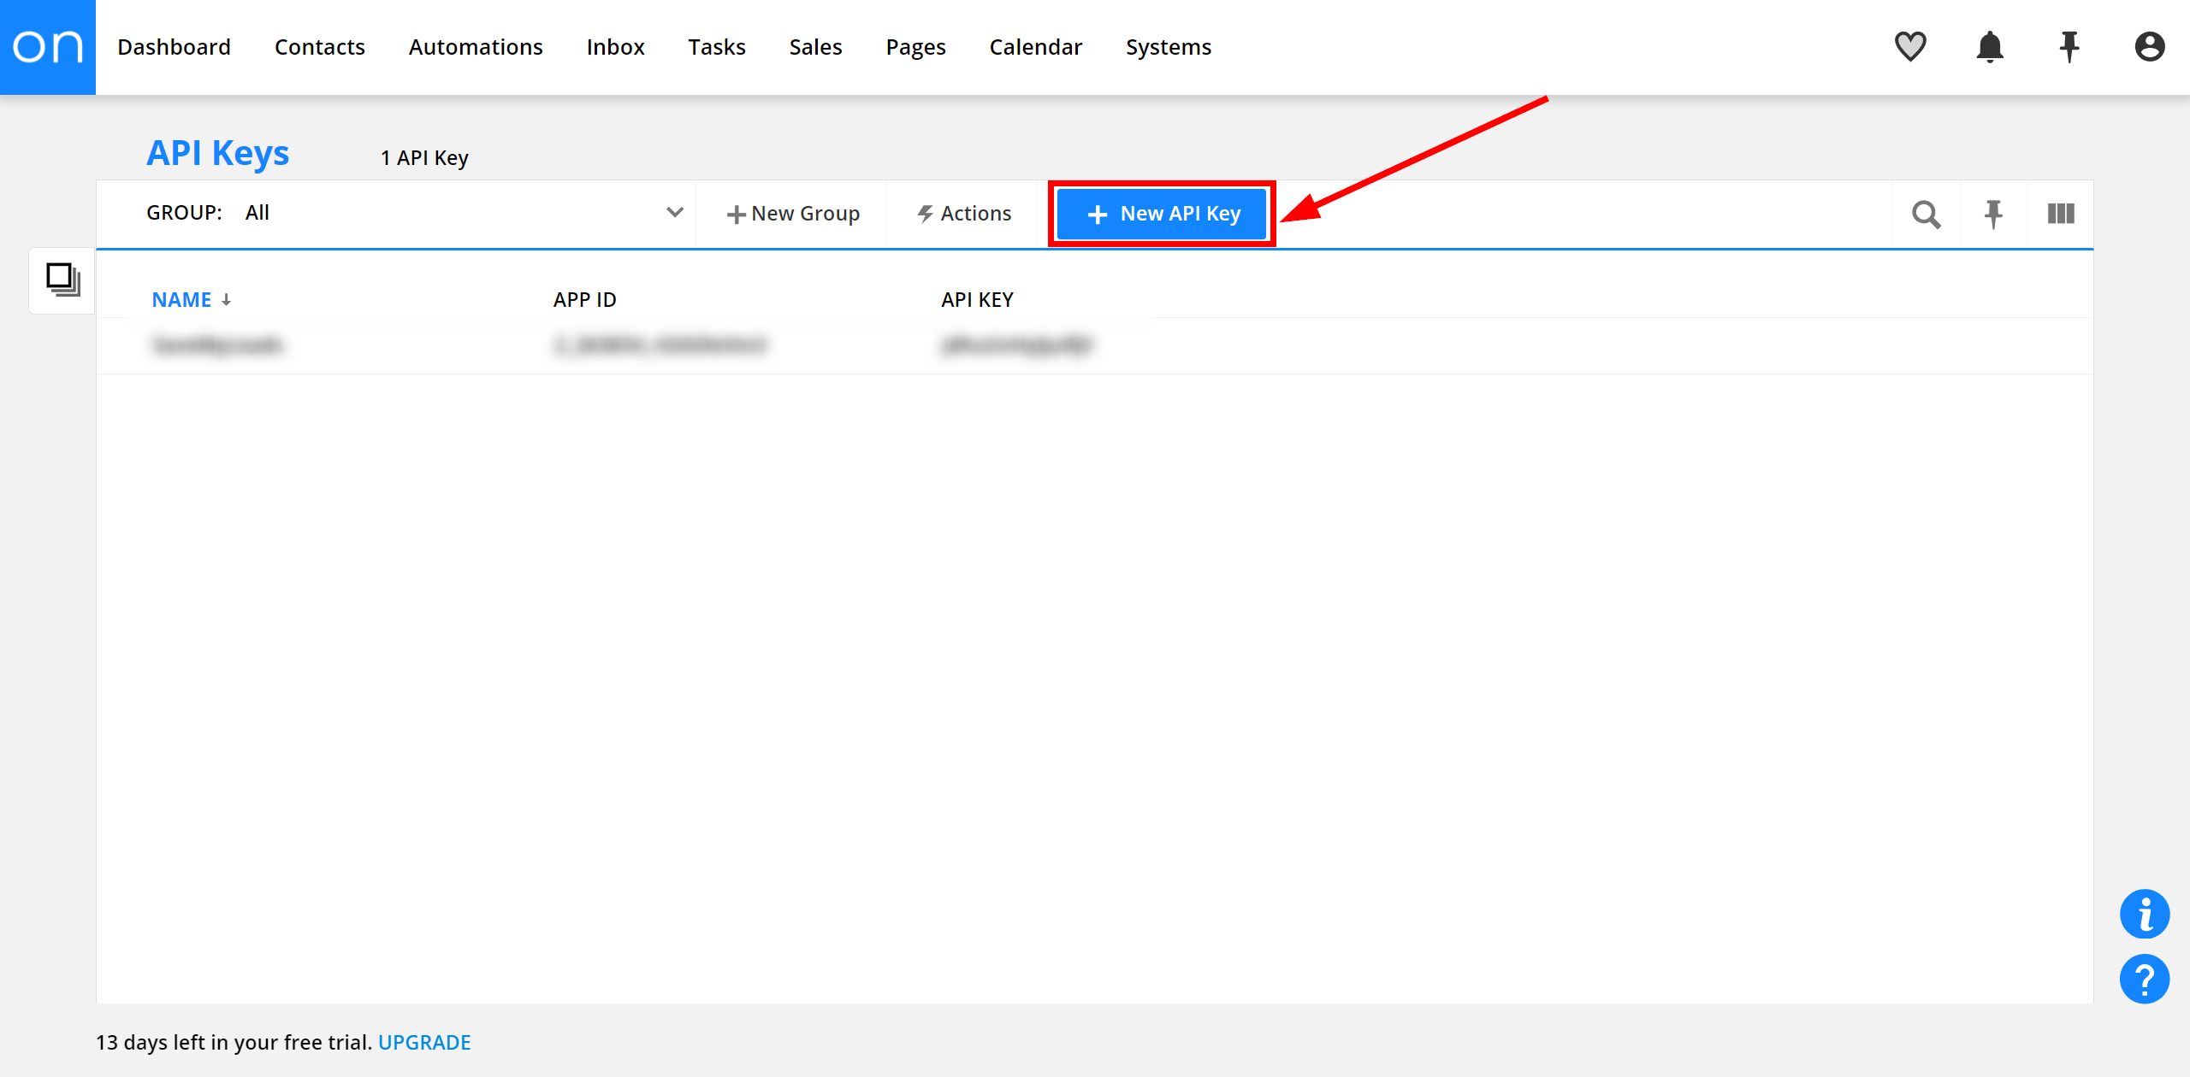
Task: Sort by the NAME column header
Action: pos(181,300)
